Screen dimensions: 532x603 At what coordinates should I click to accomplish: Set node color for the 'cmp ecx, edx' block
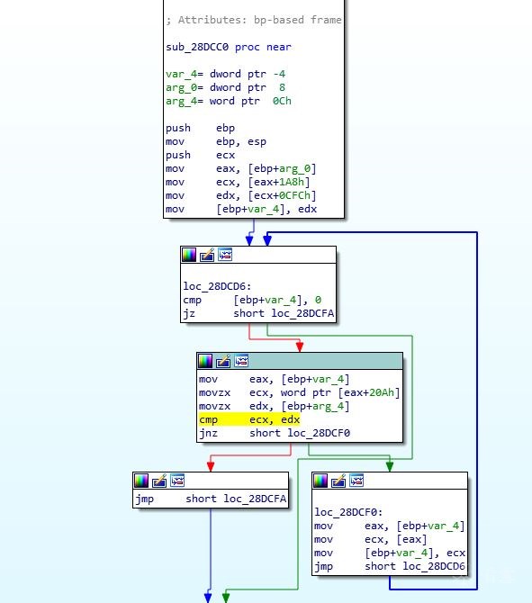coord(205,361)
